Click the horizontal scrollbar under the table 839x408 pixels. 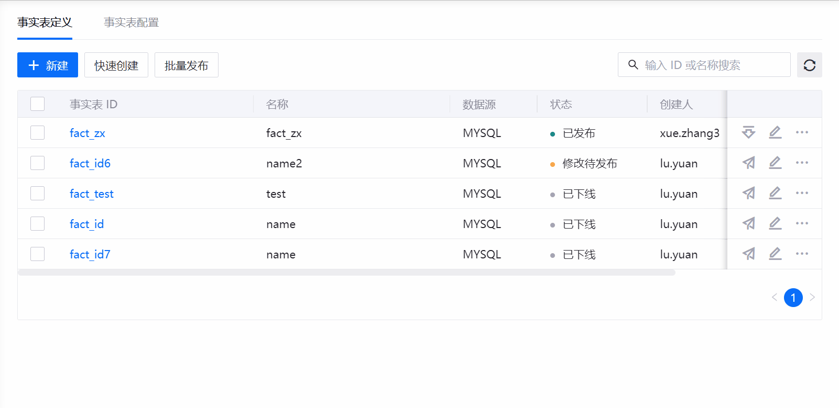[x=346, y=273]
